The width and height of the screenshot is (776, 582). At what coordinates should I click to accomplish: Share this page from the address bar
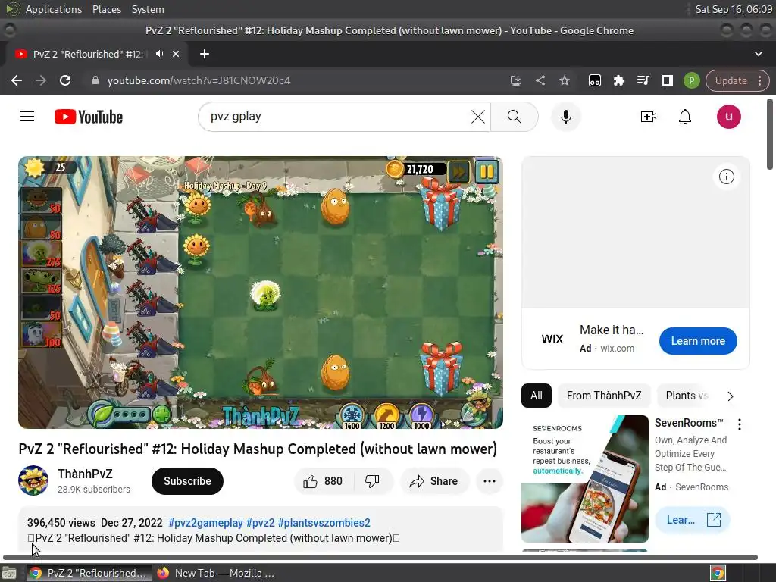[x=540, y=80]
